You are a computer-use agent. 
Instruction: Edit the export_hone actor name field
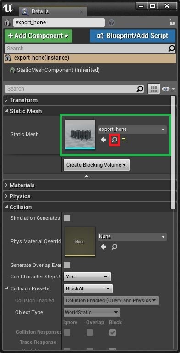click(x=59, y=22)
